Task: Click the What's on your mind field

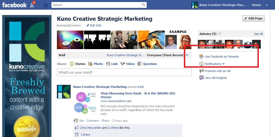Action: coord(124,72)
